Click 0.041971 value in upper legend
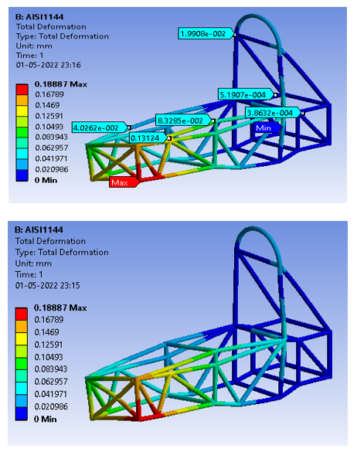Viewport: 357px width, 452px height. (51, 158)
